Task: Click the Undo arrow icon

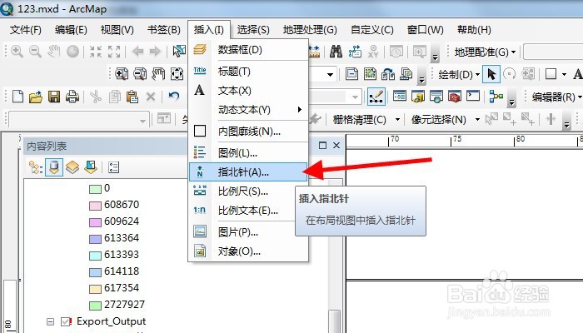Action: [174, 97]
